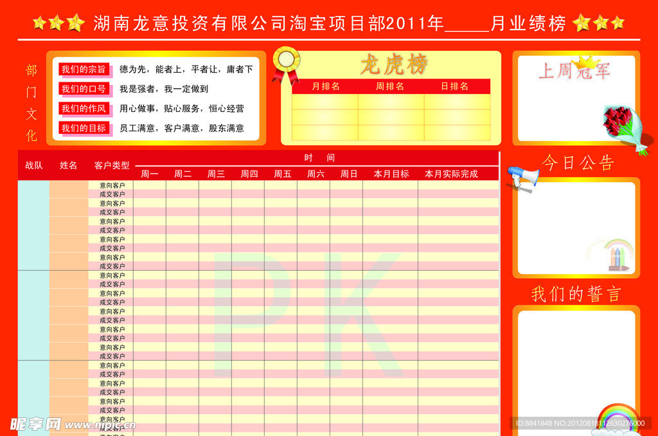Click the 本月目标 column header
This screenshot has width=658, height=436.
pos(391,174)
